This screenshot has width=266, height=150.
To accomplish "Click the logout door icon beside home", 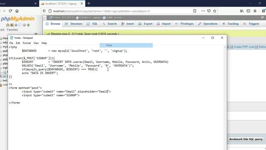I will coord(12,25).
